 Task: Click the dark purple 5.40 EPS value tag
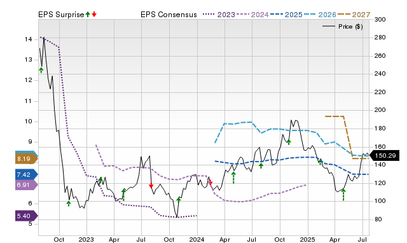click(x=27, y=216)
